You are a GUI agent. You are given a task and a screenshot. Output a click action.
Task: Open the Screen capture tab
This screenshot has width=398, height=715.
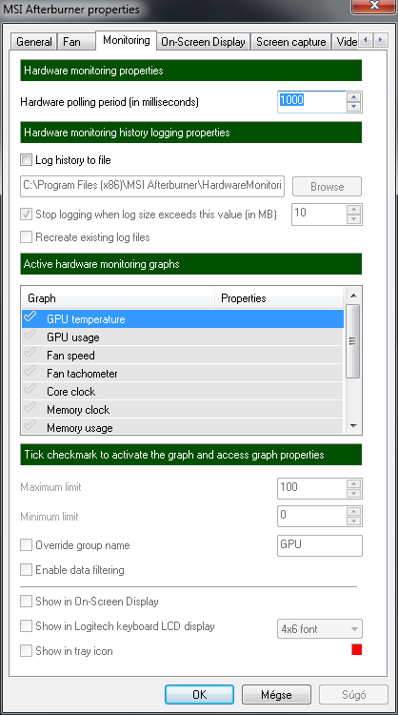pos(291,42)
